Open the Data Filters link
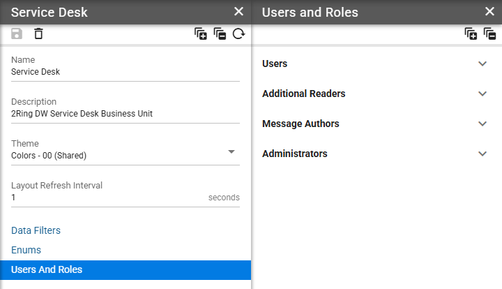The height and width of the screenshot is (289, 502). pyautogui.click(x=36, y=230)
